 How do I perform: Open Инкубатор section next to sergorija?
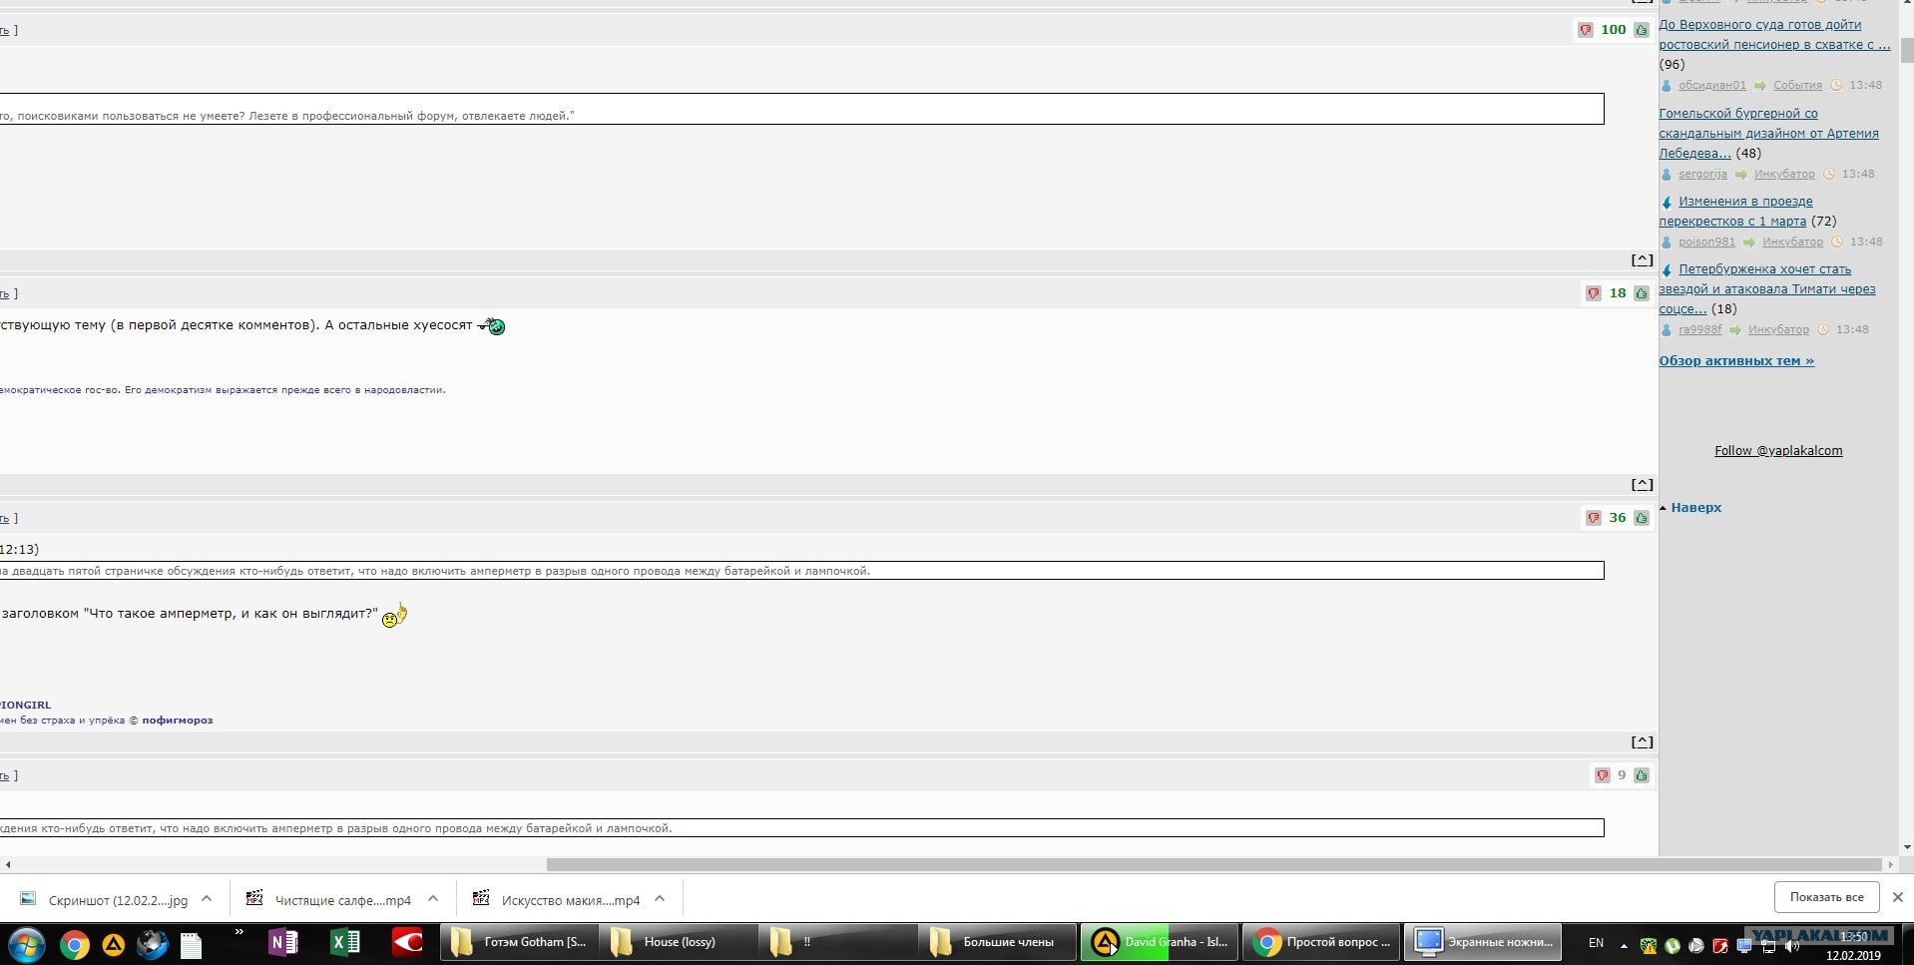click(1784, 175)
